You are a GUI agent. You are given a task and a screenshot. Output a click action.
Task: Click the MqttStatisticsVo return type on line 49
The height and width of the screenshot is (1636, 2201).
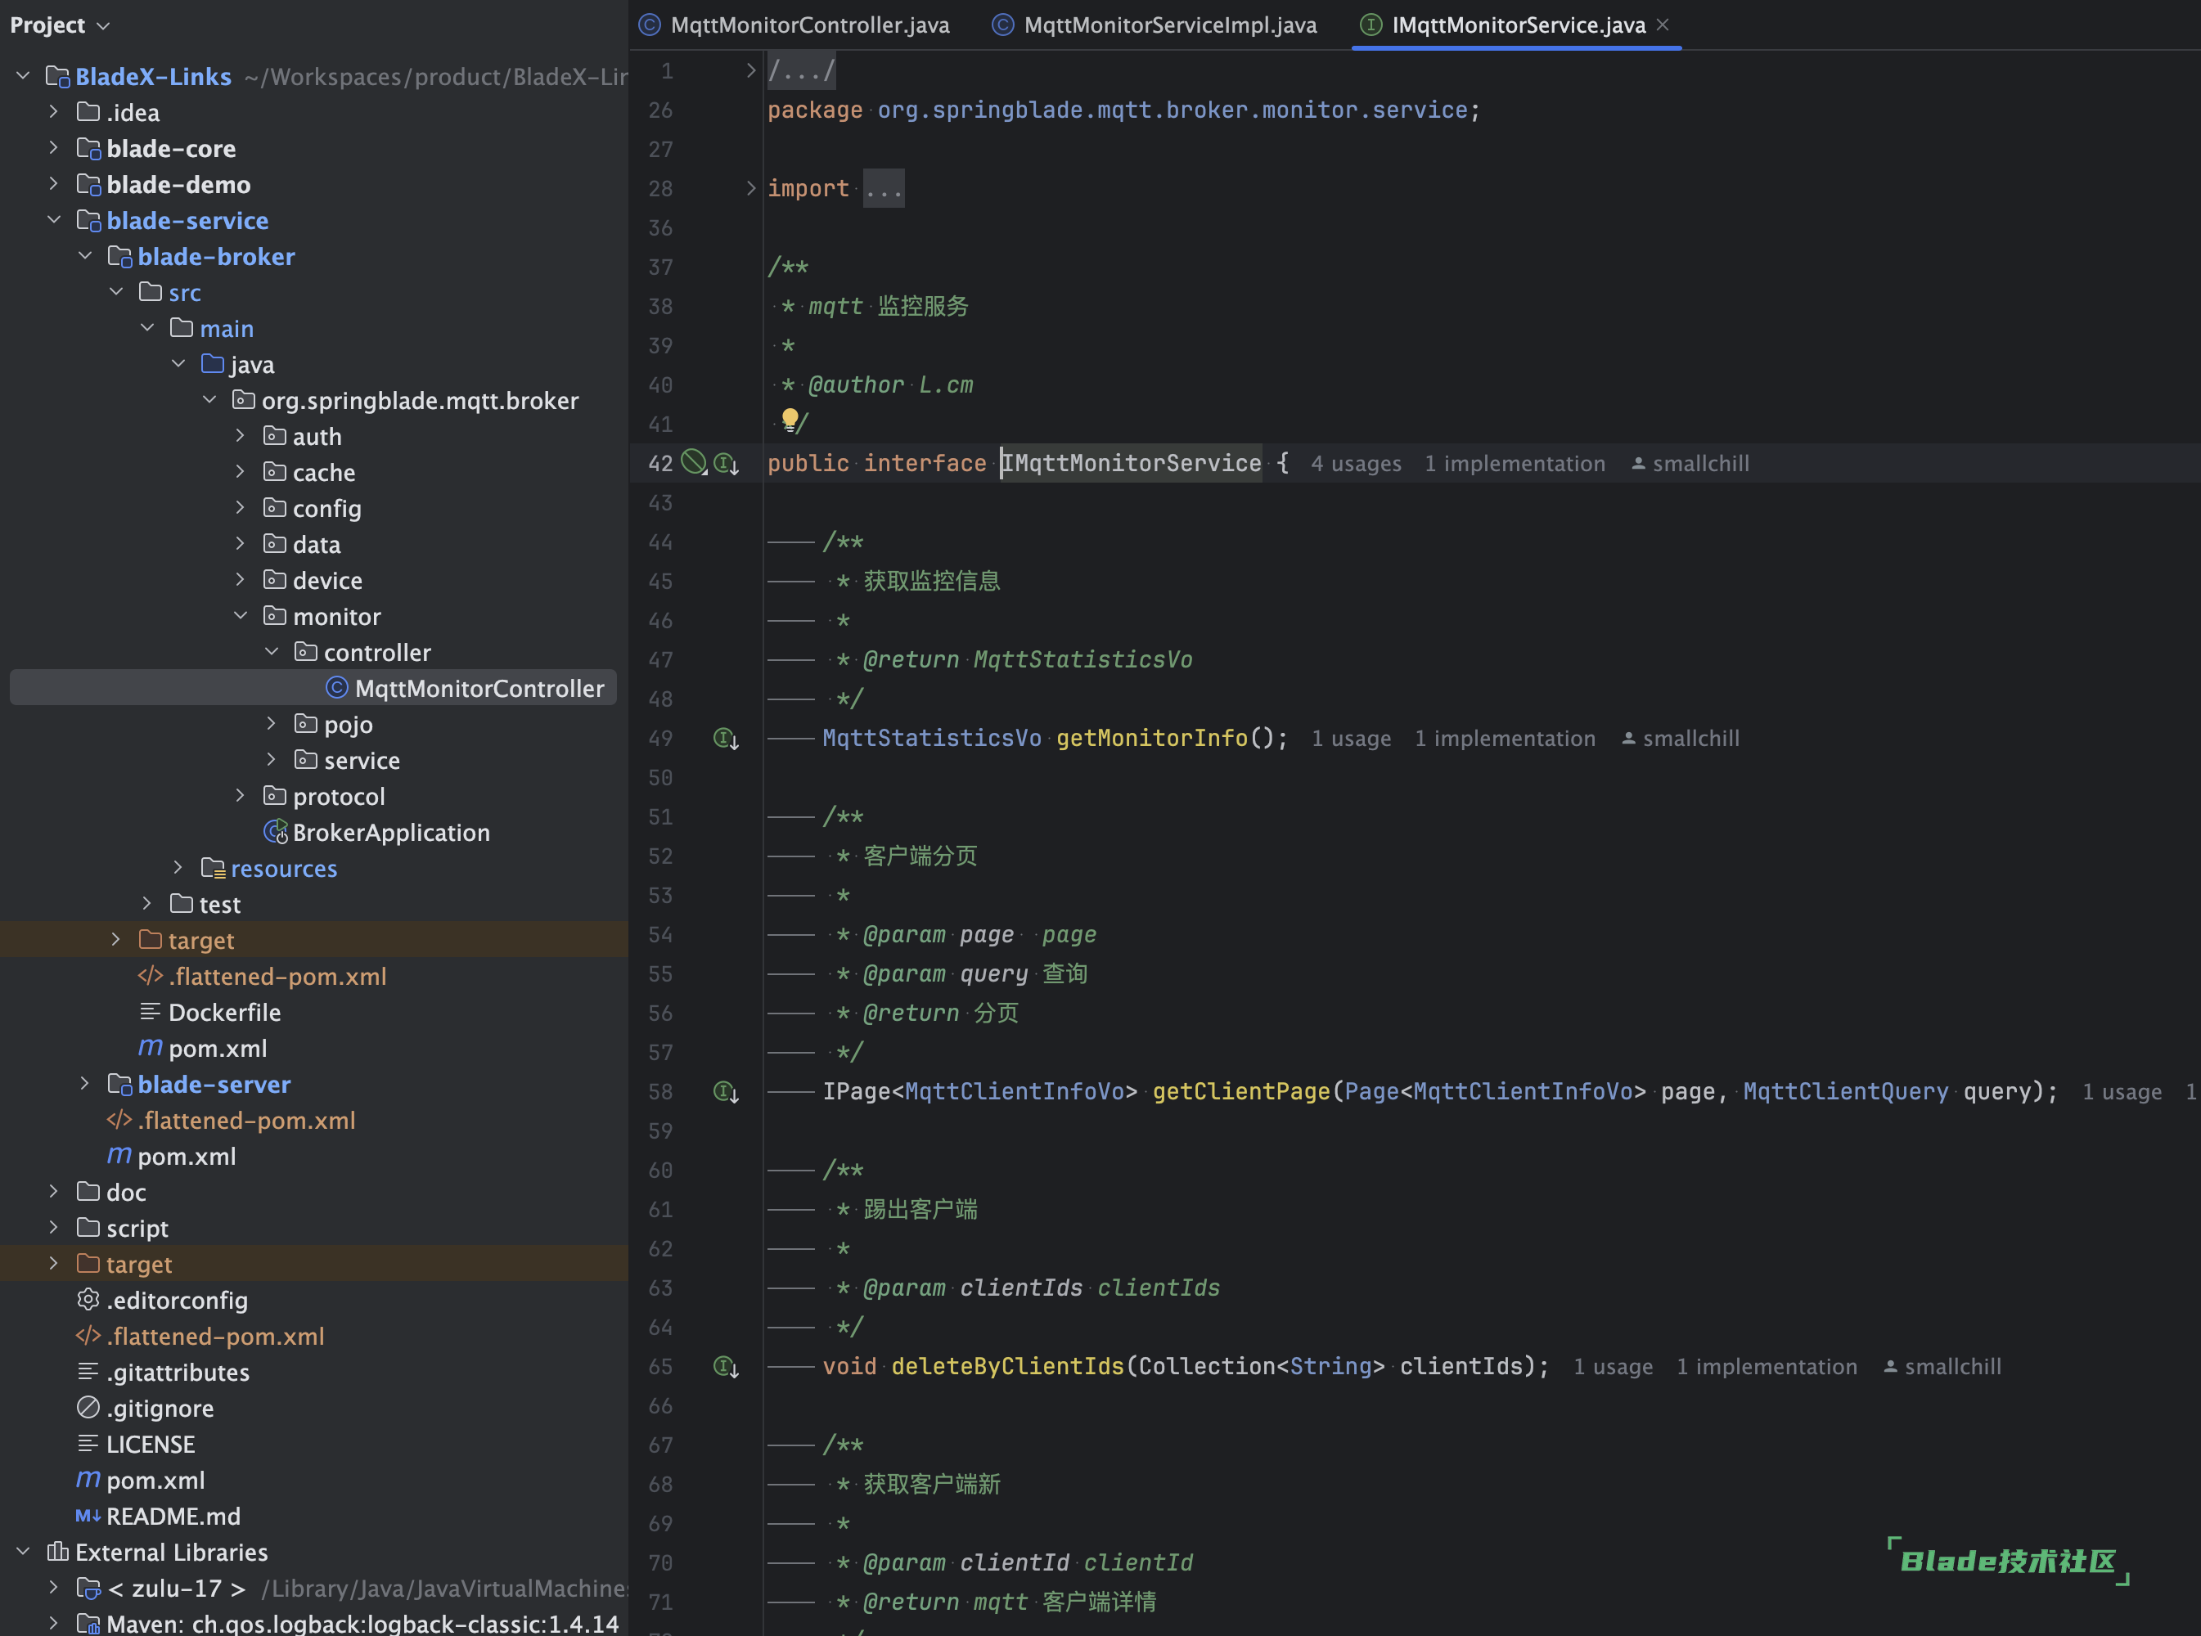coord(931,739)
